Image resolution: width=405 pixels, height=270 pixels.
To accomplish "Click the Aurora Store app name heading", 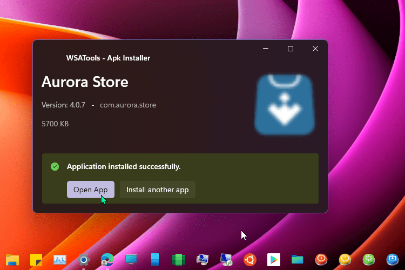I will coord(85,82).
